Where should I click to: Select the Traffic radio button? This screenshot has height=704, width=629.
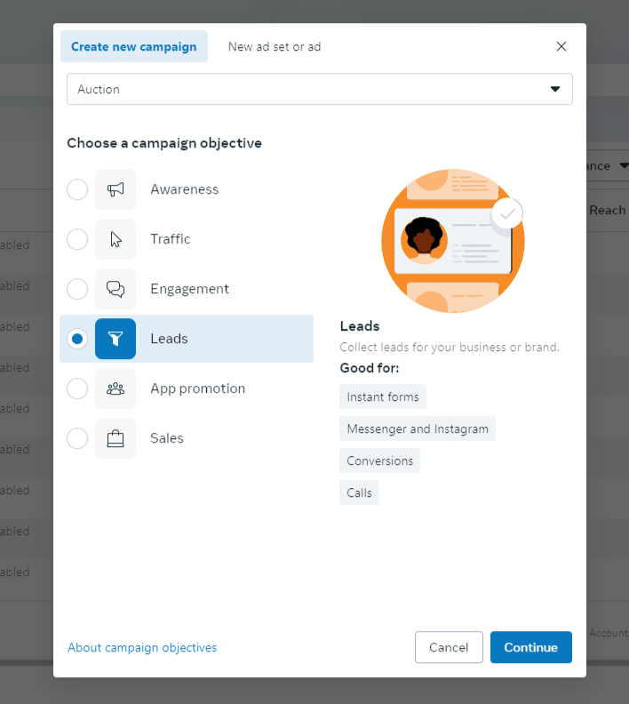pos(77,239)
